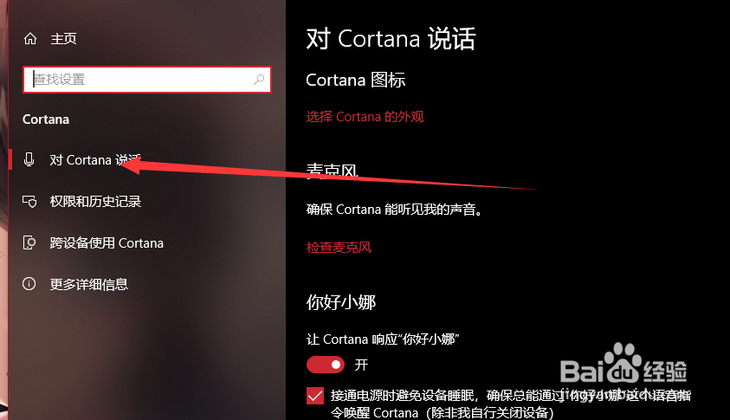Click the 你好小娜 section heading

click(341, 303)
